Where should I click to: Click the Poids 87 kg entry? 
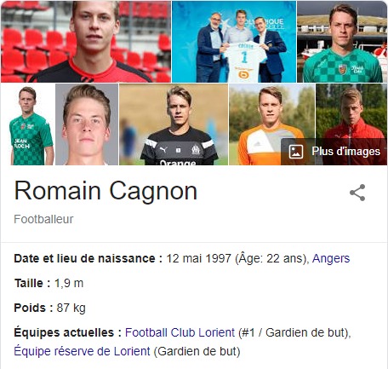coord(49,308)
